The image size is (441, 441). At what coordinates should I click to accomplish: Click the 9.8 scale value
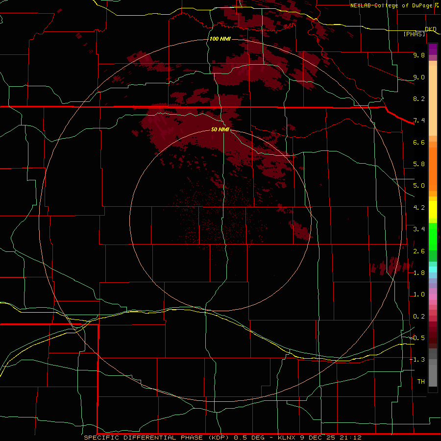coord(419,55)
